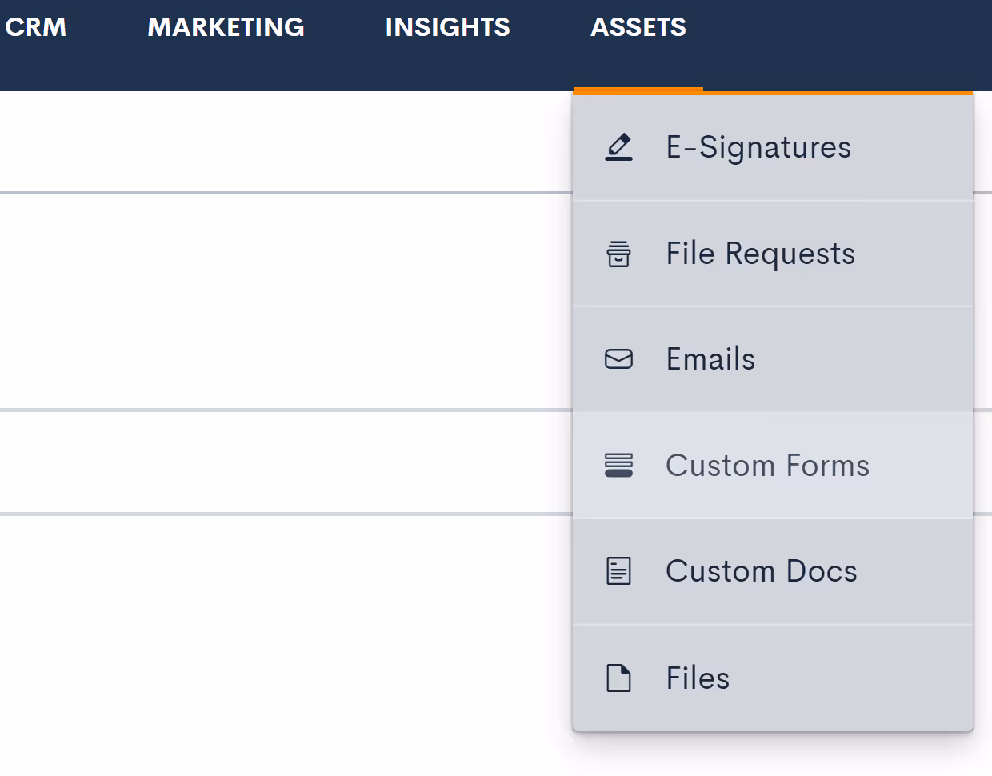Open Files from the Assets list

coord(773,678)
